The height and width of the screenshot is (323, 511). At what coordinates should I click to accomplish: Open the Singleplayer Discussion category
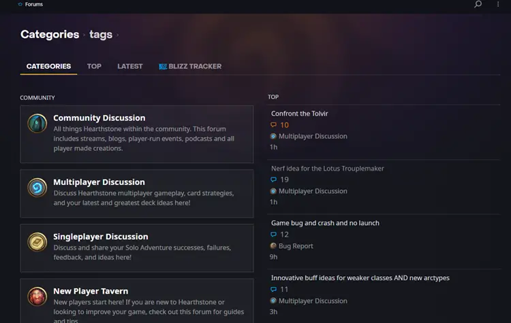(101, 237)
